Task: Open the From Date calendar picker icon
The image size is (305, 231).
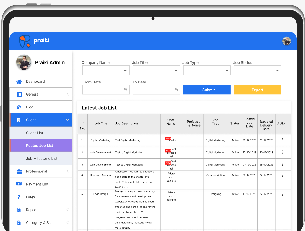Action: 125,90
